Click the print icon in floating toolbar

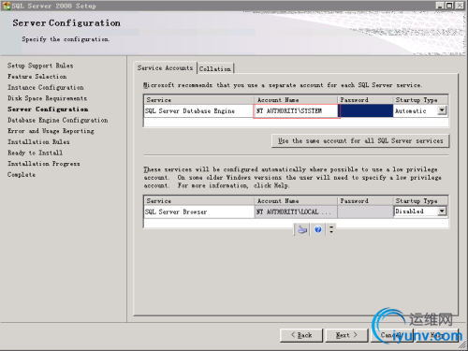click(x=302, y=230)
